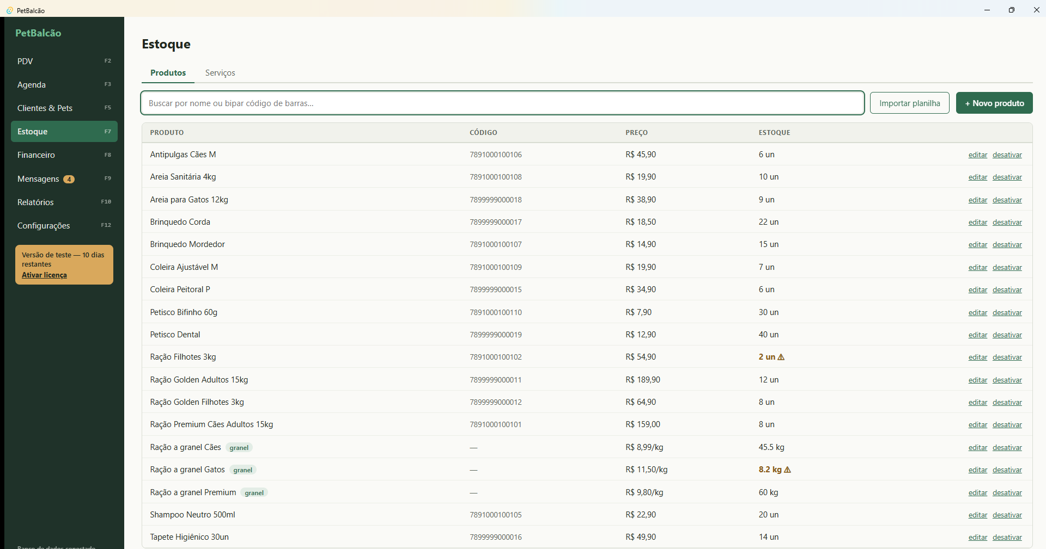Select Estoque in the sidebar
Viewport: 1046px width, 549px height.
pyautogui.click(x=64, y=131)
